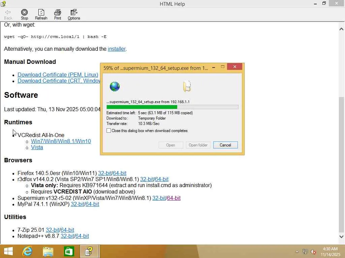Open Windows Store from taskbar
The width and height of the screenshot is (345, 258).
point(69,251)
